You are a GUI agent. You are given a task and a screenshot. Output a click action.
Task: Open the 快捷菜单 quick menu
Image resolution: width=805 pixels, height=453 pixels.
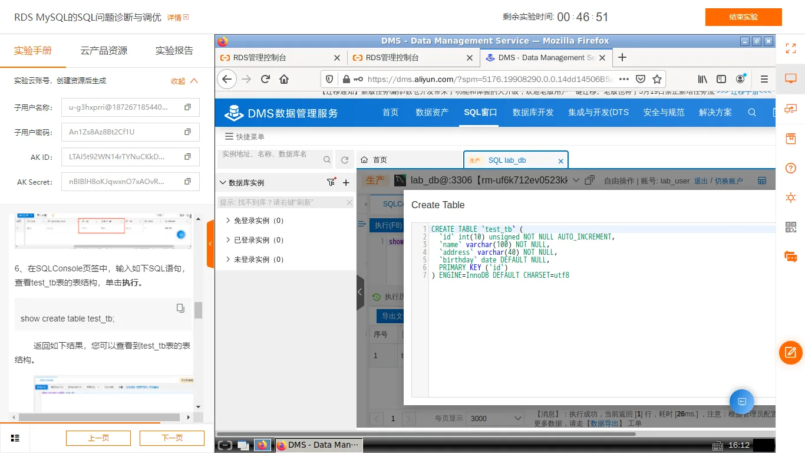click(245, 136)
